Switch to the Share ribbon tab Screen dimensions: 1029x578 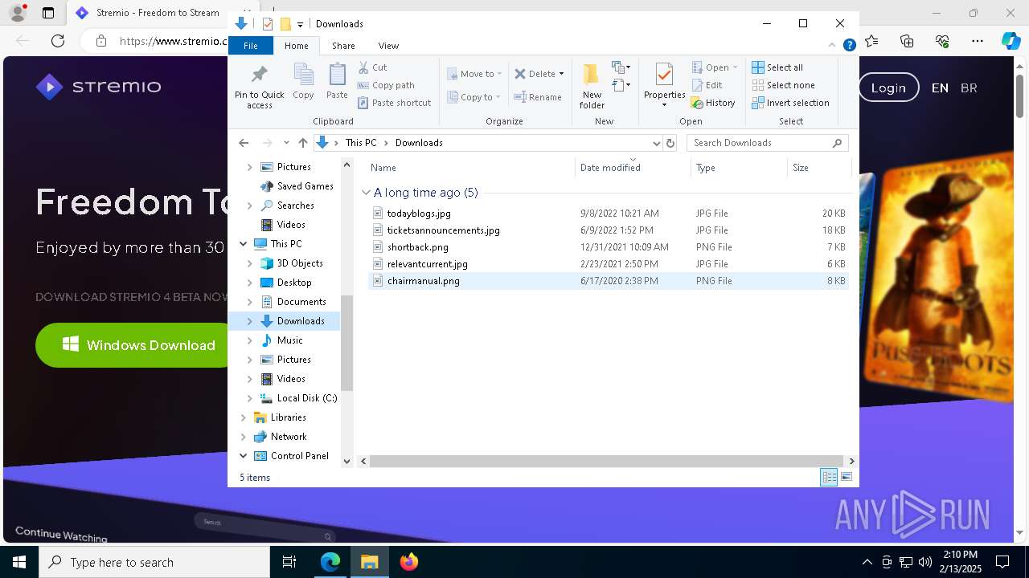(x=343, y=46)
